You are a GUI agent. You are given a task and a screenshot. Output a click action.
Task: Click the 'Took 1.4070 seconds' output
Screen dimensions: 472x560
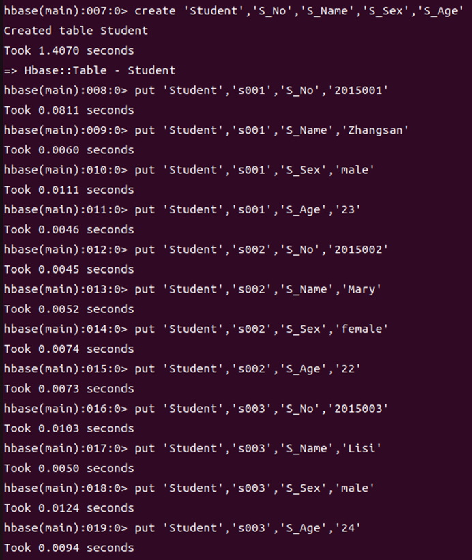(x=69, y=50)
